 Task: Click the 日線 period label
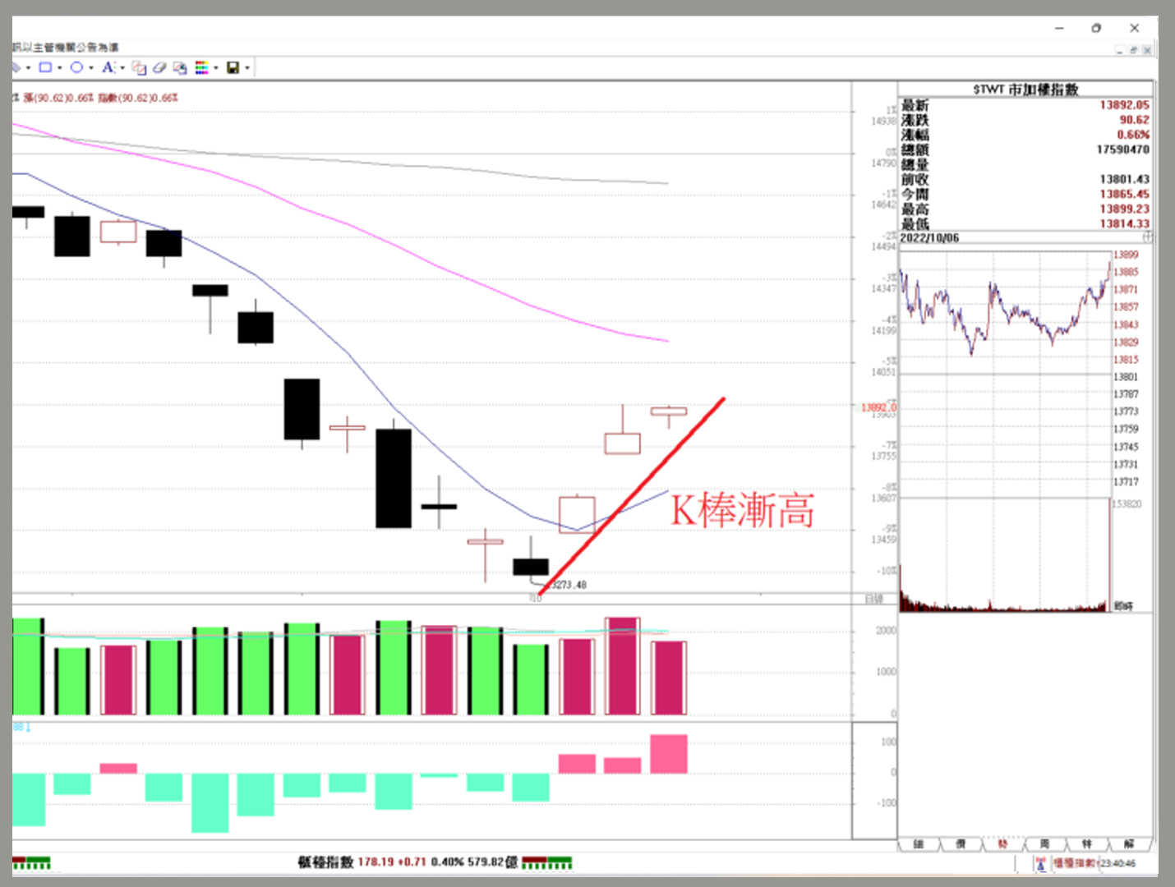tap(874, 600)
